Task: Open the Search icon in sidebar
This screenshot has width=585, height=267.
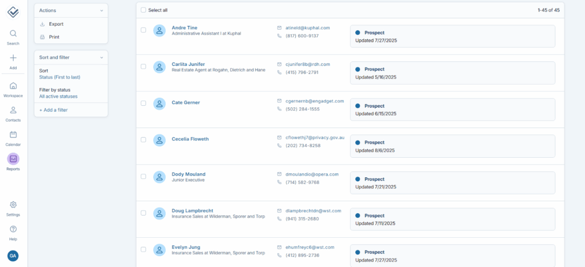Action: point(13,34)
